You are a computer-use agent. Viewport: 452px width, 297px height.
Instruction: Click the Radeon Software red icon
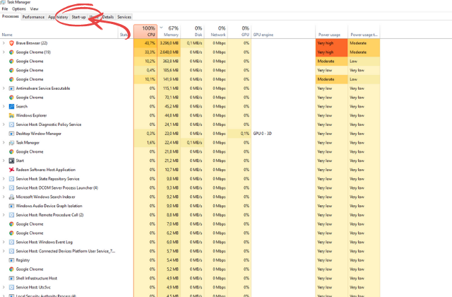pyautogui.click(x=11, y=170)
